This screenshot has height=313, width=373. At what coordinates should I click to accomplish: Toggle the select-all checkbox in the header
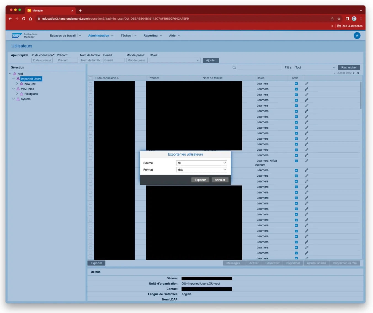(90, 78)
